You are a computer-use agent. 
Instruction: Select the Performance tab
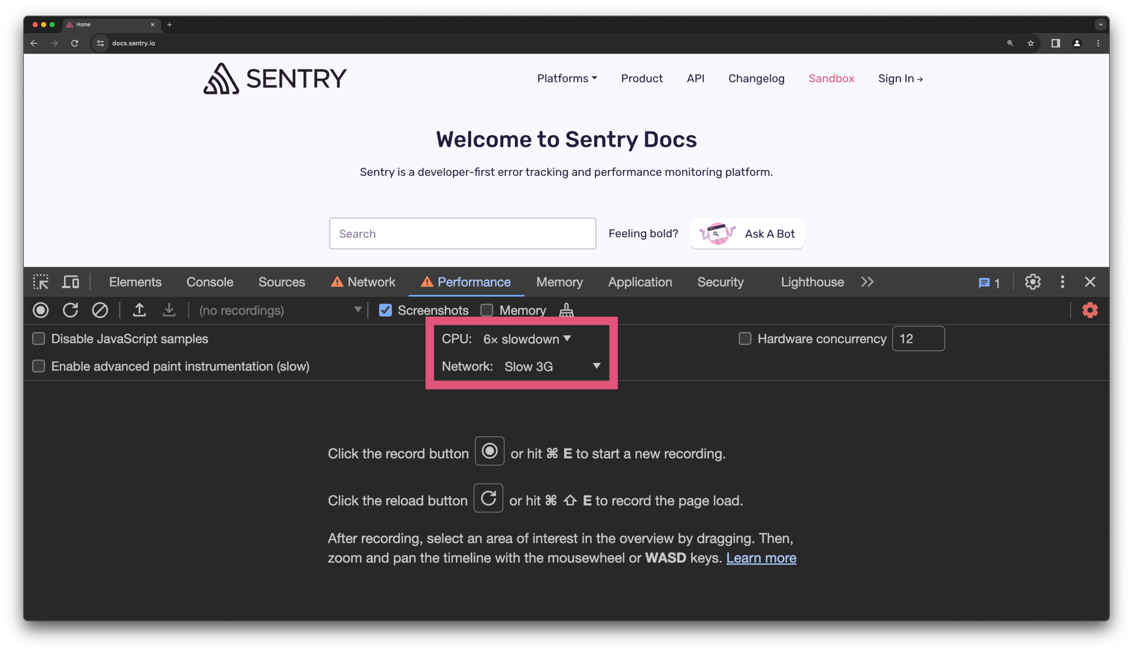point(466,282)
